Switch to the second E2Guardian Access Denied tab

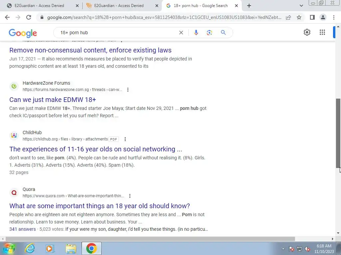point(119,6)
